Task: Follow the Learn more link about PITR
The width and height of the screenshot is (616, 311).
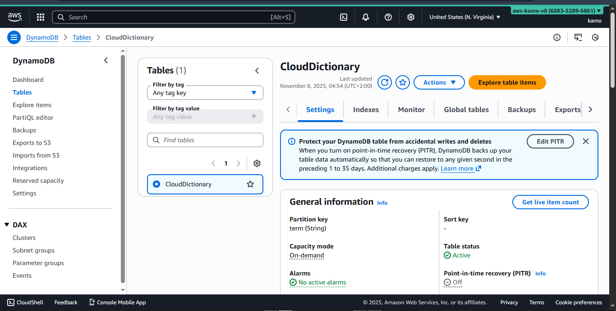Action: point(457,168)
